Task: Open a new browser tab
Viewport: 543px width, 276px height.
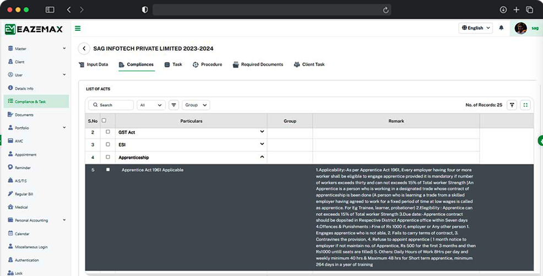Action: coord(517,10)
